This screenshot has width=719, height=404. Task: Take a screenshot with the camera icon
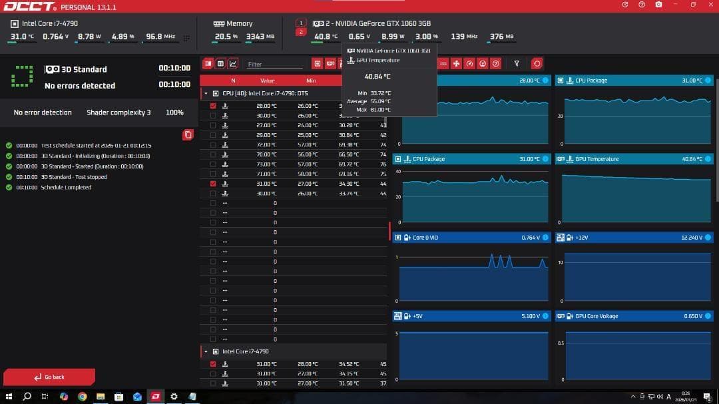pyautogui.click(x=658, y=5)
